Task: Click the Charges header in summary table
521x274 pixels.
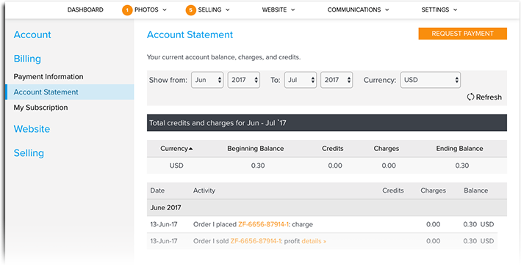Action: pyautogui.click(x=386, y=149)
